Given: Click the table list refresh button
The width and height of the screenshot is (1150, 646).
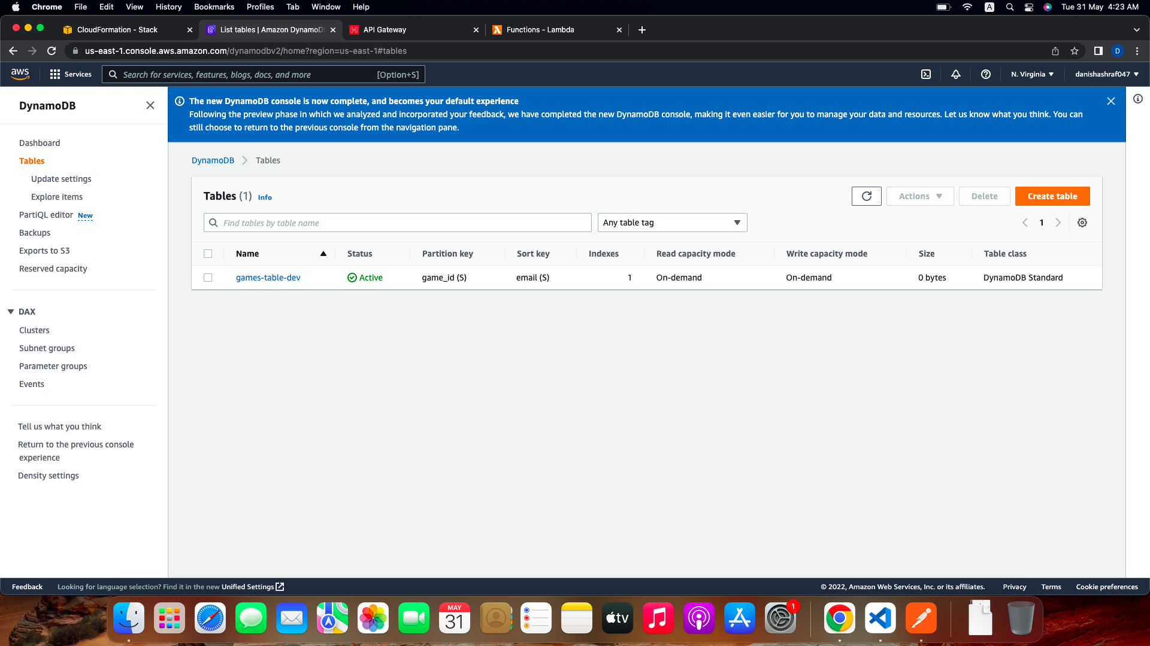Looking at the screenshot, I should [866, 196].
